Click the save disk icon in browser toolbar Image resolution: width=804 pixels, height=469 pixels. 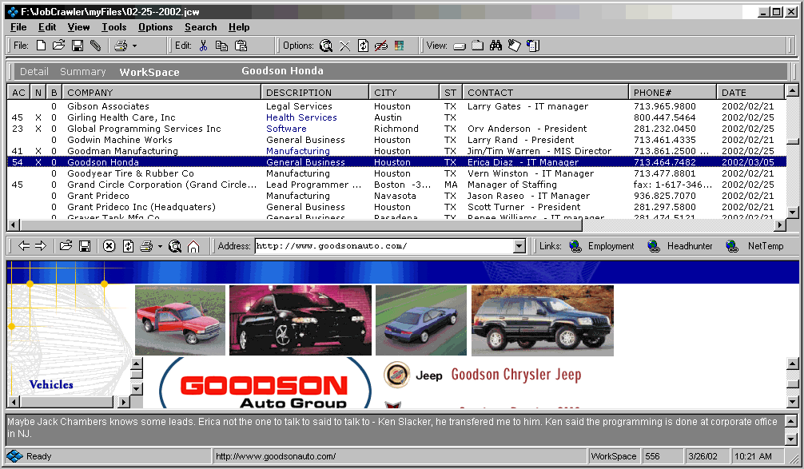(85, 246)
